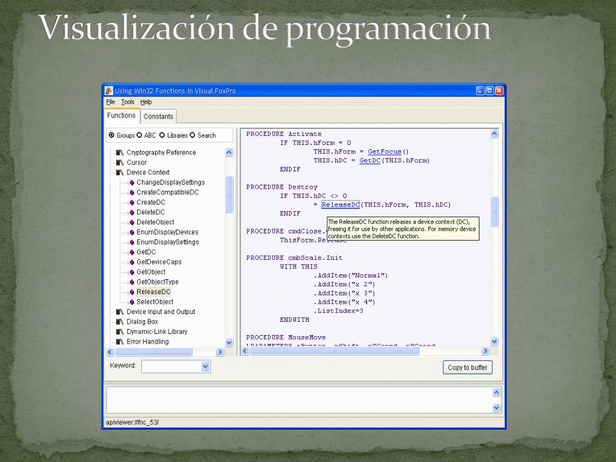The height and width of the screenshot is (462, 616).
Task: Click the code pane scroll left arrow
Action: click(245, 351)
